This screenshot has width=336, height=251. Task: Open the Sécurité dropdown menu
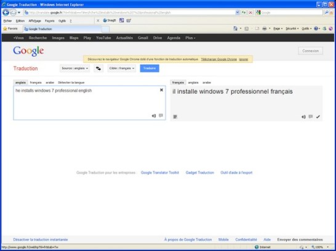292,28
